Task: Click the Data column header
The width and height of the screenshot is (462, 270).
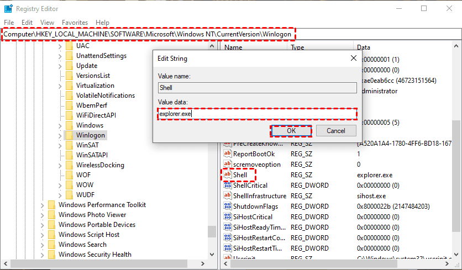Action: pyautogui.click(x=363, y=47)
